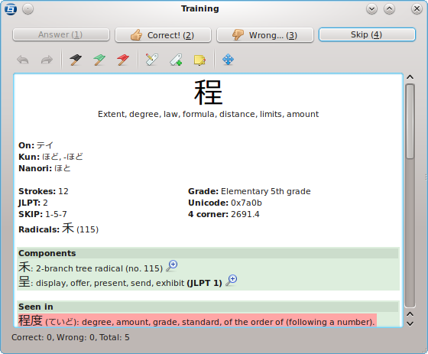
Task: Close the Training window
Action: (417, 9)
